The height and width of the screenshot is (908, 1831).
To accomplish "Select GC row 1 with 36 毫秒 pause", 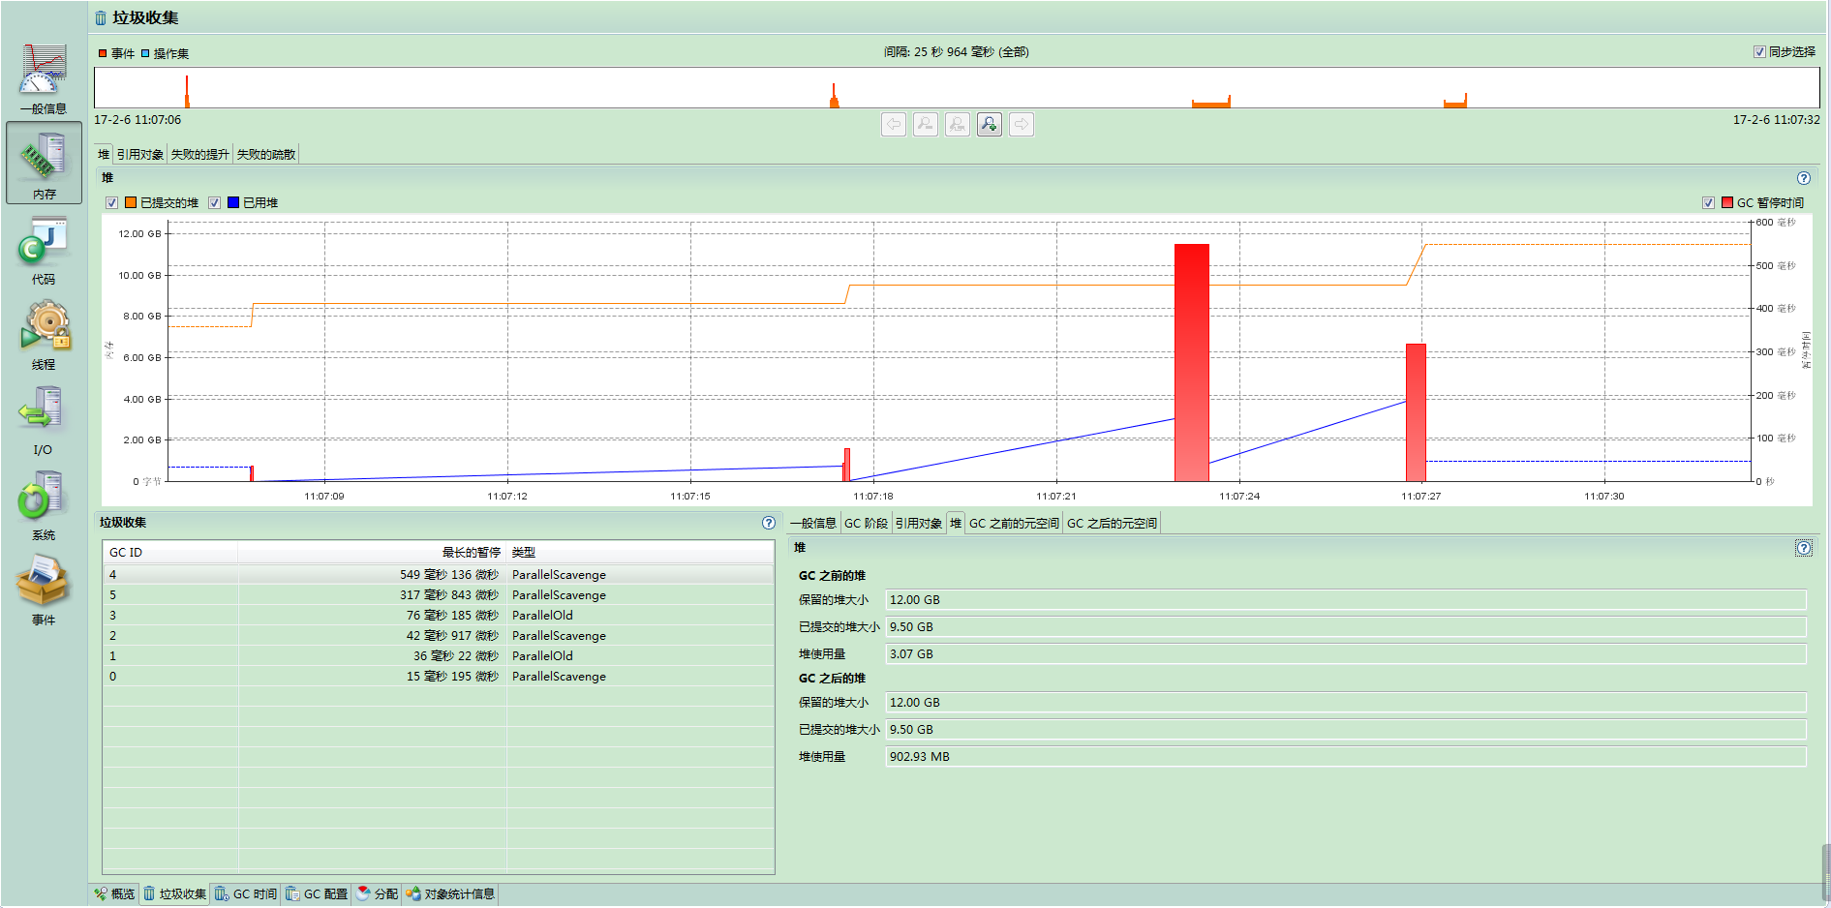I will (439, 656).
